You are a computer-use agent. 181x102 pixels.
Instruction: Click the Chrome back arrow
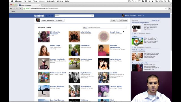(x=11, y=8)
